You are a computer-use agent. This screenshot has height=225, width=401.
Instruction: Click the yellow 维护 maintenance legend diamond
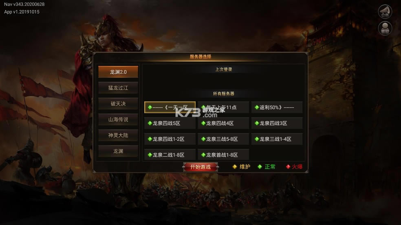[x=234, y=167]
